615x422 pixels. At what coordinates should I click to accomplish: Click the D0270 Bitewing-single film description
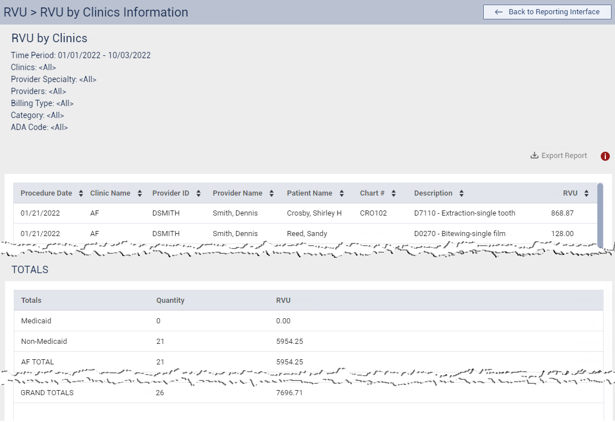coord(459,234)
